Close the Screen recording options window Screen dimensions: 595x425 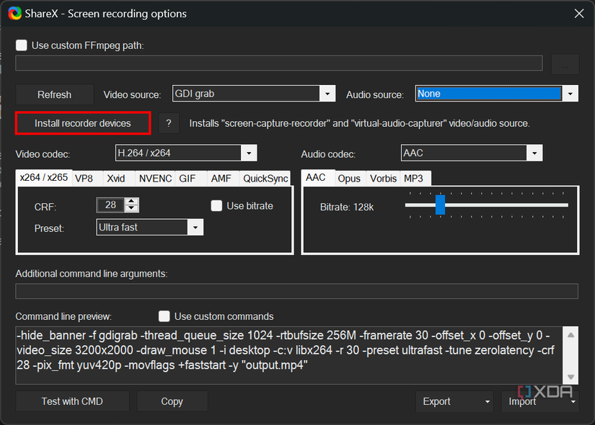(x=578, y=14)
